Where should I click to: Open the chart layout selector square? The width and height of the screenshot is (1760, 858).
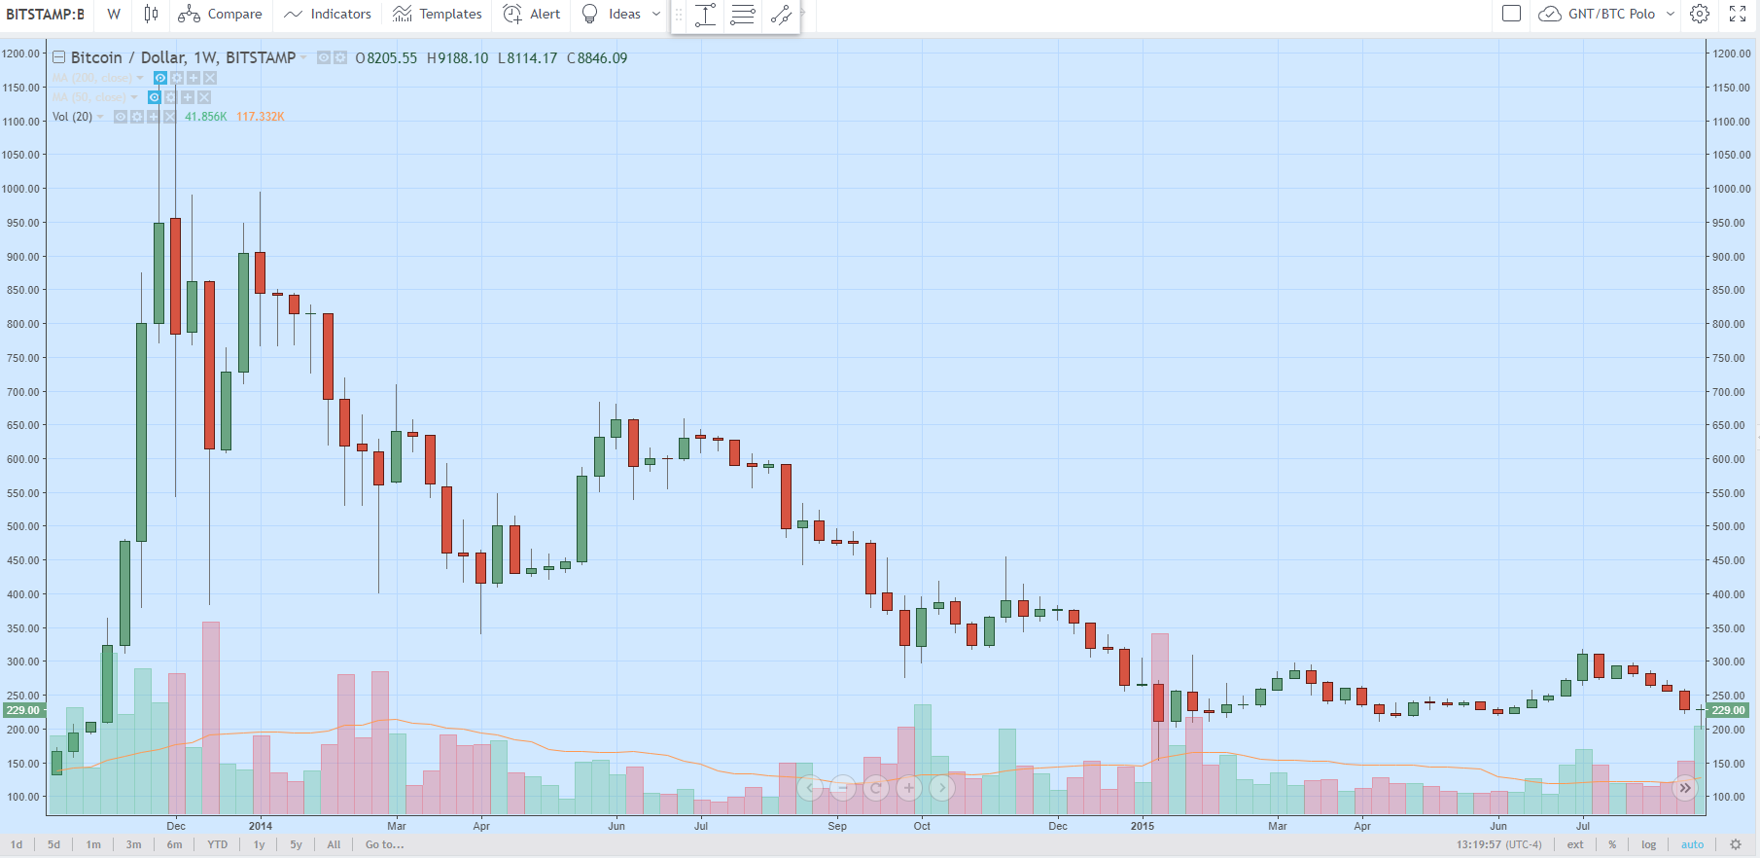1511,14
